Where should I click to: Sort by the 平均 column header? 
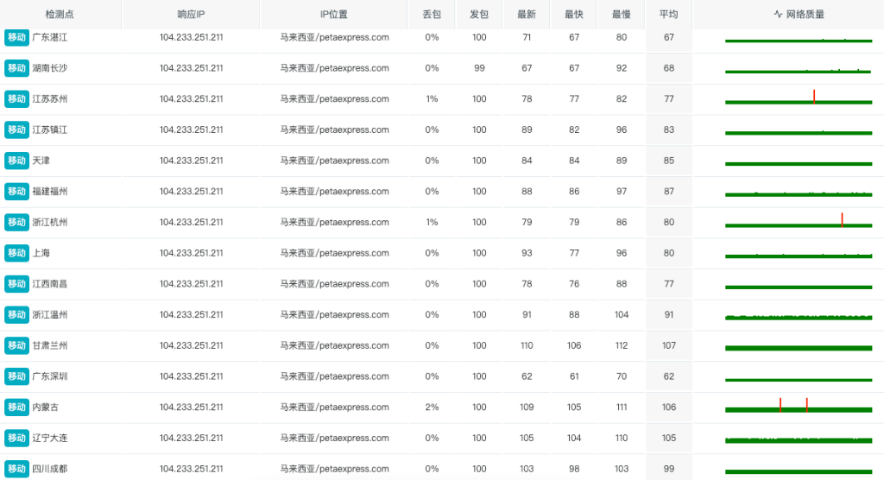coord(668,15)
